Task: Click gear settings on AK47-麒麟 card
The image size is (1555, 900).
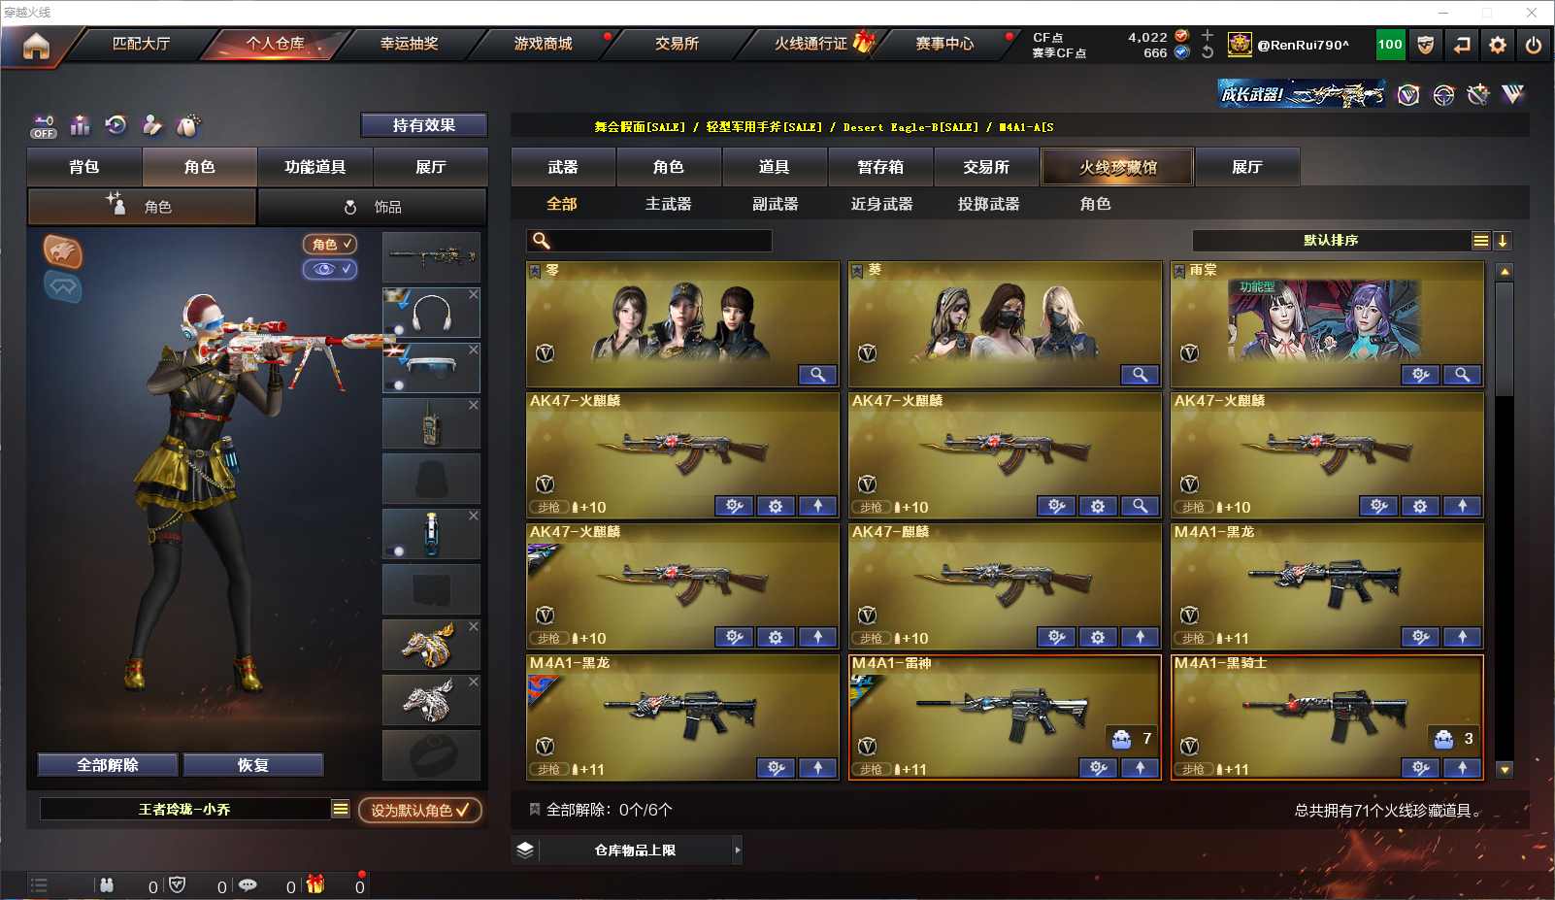Action: [x=1098, y=637]
